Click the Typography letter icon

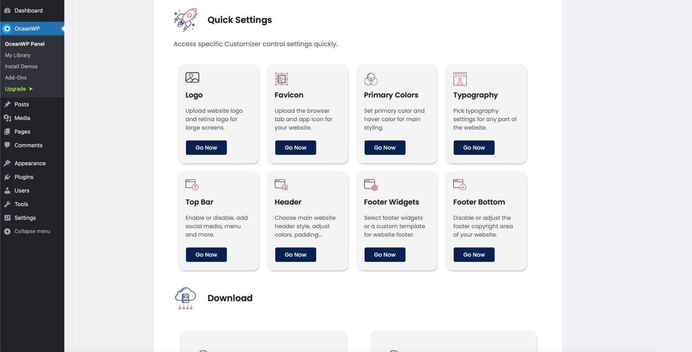point(460,79)
